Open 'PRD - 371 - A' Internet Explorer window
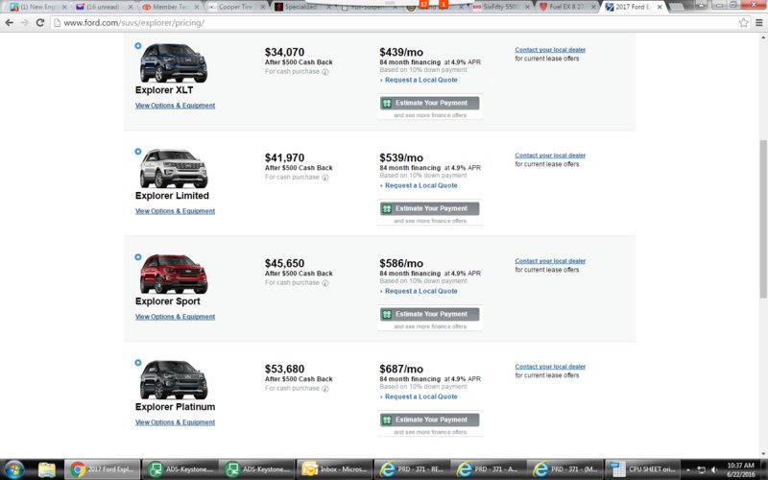Screen dimensions: 768x480 point(489,469)
